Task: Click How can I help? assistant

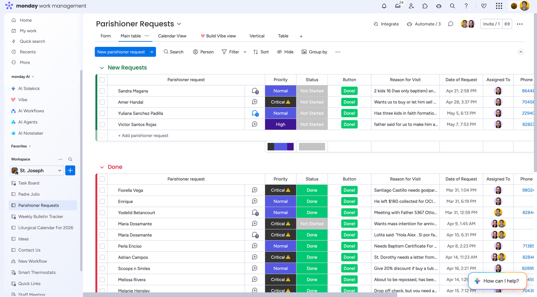Action: tap(497, 281)
